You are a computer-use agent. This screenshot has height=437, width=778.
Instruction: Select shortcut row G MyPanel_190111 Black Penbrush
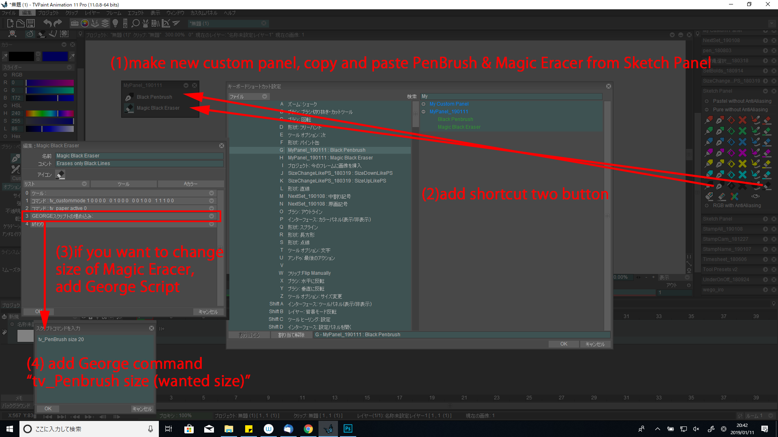pos(320,150)
